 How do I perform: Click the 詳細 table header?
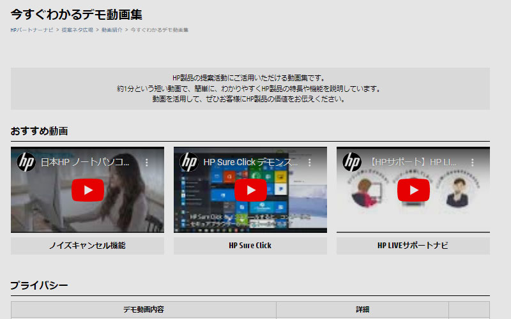click(362, 309)
